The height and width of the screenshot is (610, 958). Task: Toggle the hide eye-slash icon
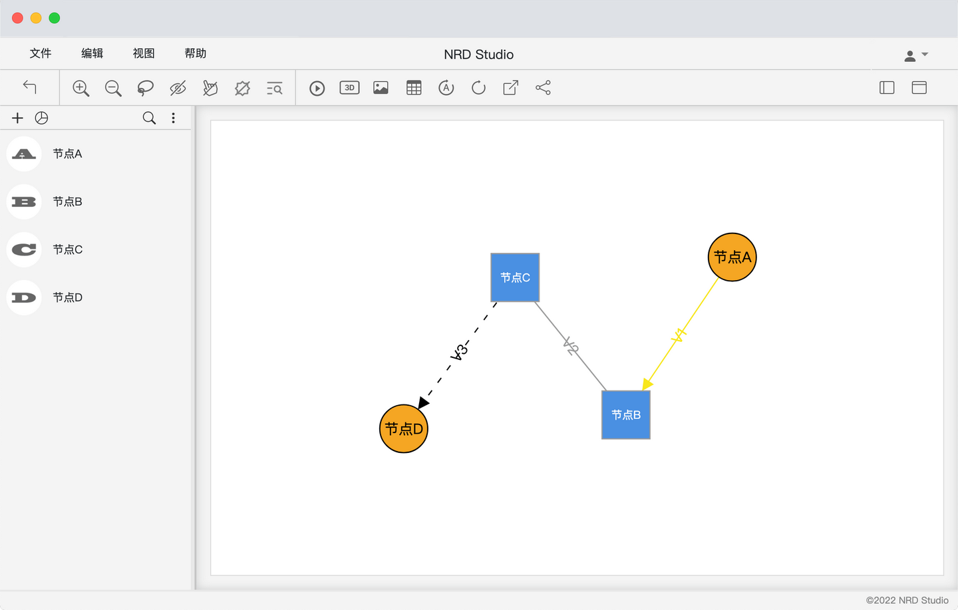click(x=178, y=88)
